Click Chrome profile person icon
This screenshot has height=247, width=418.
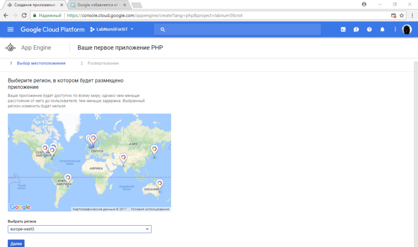[364, 4]
